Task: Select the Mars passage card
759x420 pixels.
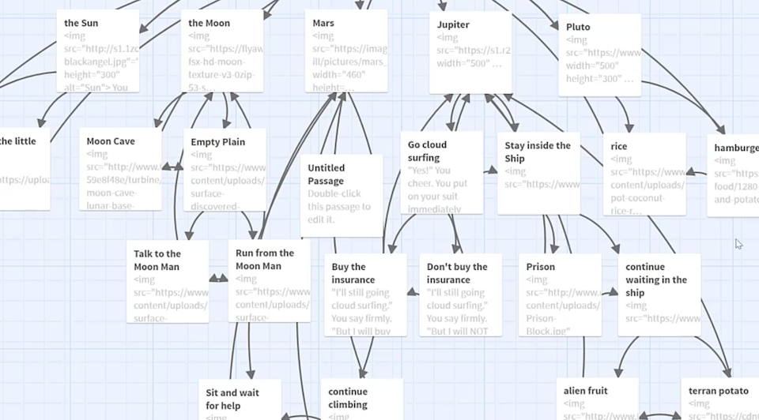Action: pyautogui.click(x=346, y=51)
